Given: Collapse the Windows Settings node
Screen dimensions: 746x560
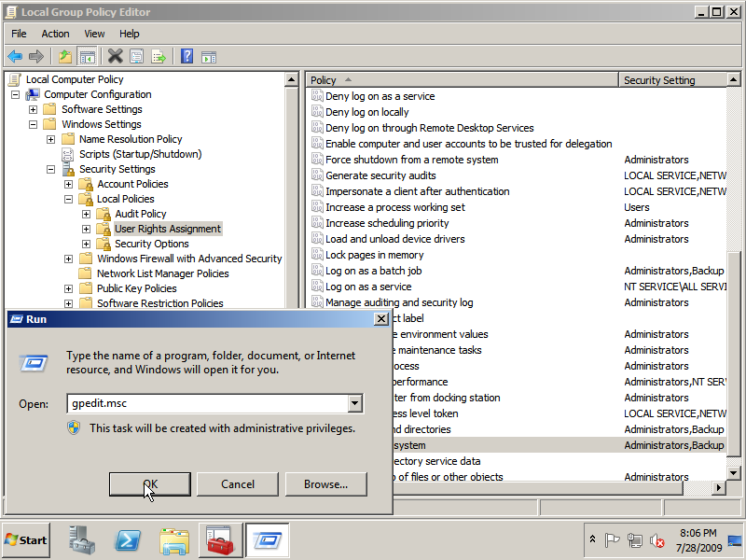Looking at the screenshot, I should 33,125.
